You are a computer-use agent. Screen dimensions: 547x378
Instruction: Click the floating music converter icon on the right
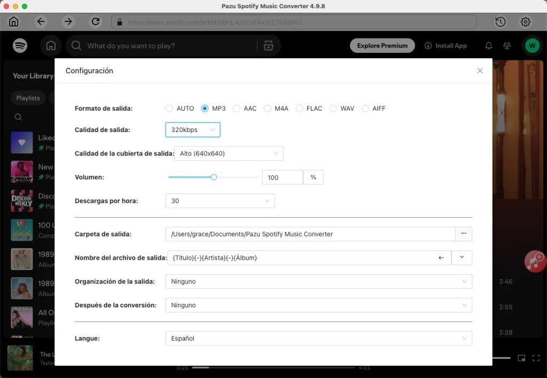(x=534, y=261)
